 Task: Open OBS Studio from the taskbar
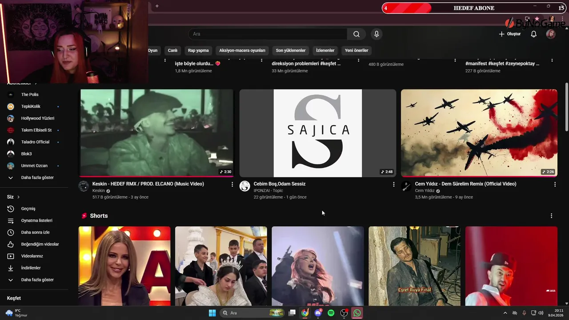(344, 313)
